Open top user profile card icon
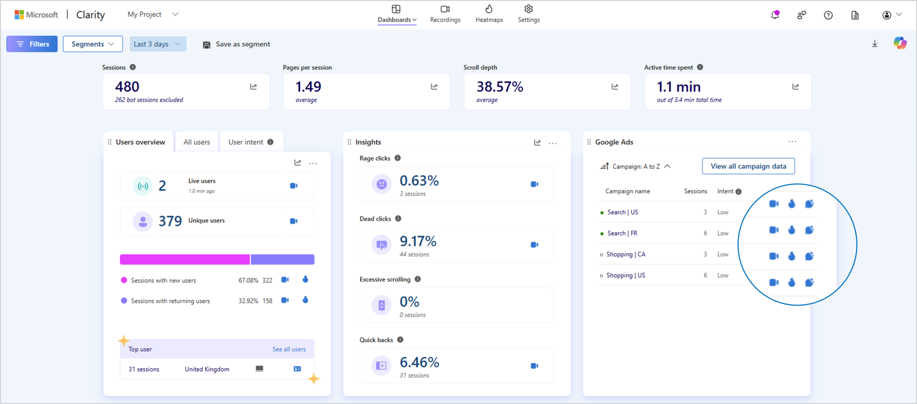The image size is (917, 404). click(x=297, y=369)
